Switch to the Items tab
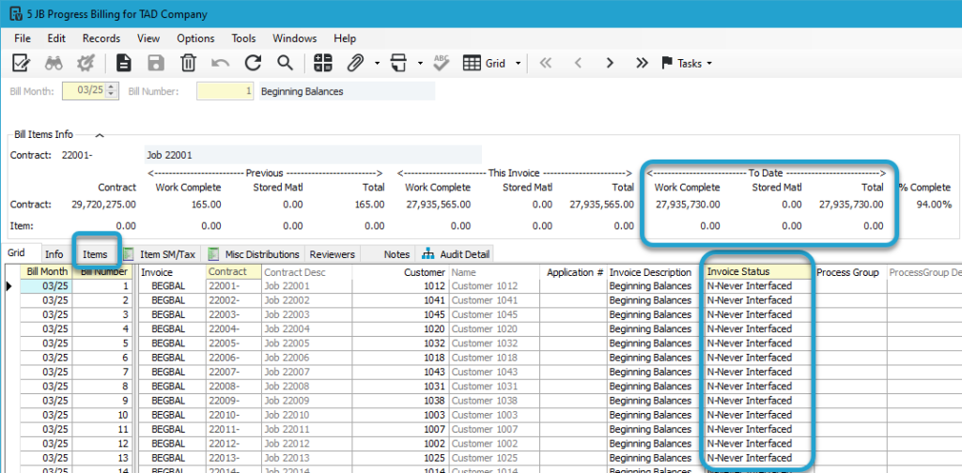This screenshot has height=473, width=962. point(95,253)
